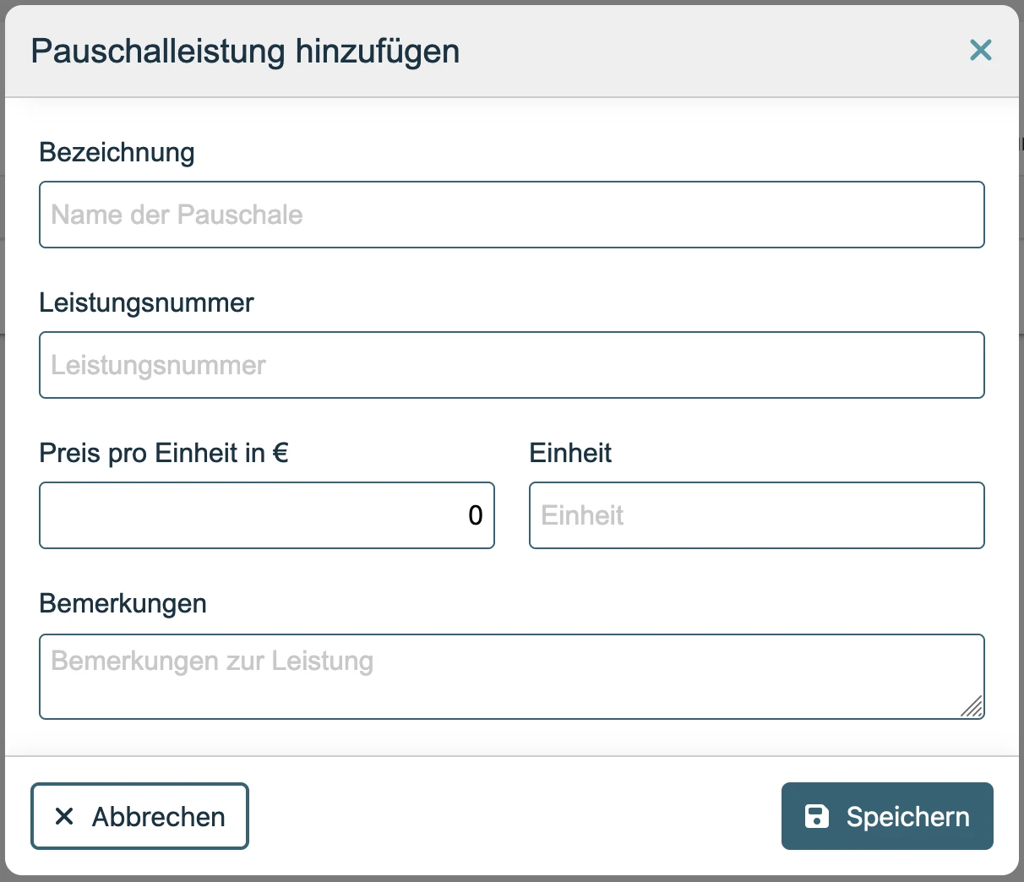Cancel with the Abbrechen button
Viewport: 1024px width, 882px height.
(x=139, y=816)
